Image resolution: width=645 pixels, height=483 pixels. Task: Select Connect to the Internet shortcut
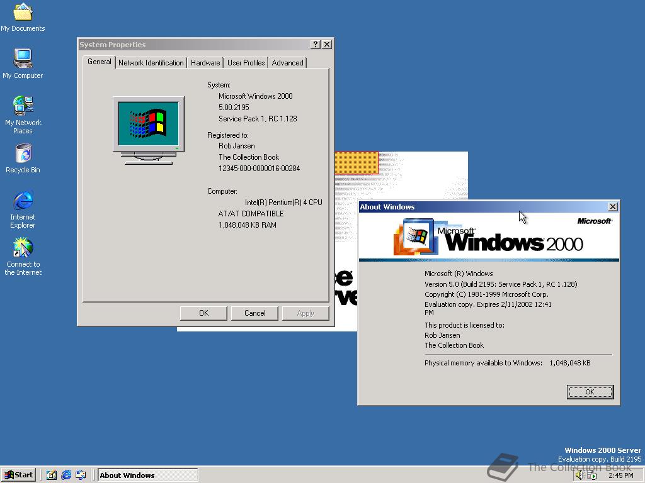(x=23, y=257)
